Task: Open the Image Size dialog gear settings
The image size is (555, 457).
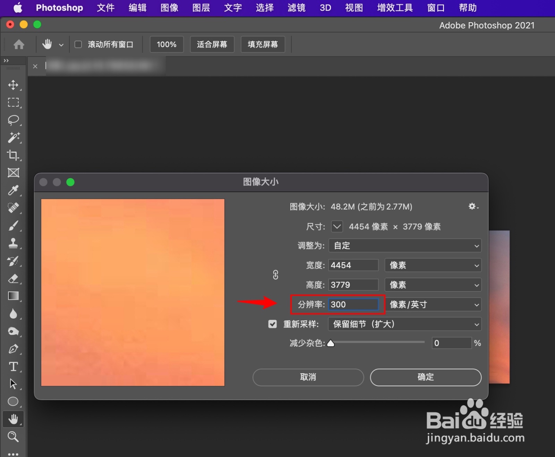Action: click(x=473, y=206)
